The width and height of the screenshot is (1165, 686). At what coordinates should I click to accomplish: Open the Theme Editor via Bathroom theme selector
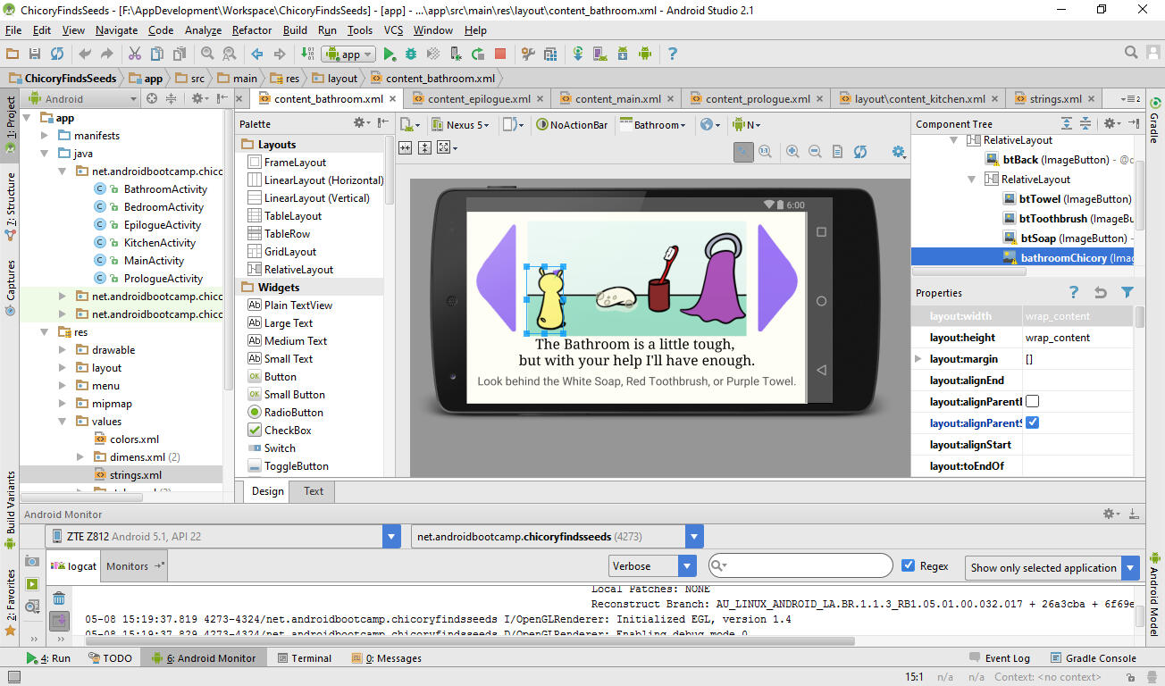pos(653,124)
